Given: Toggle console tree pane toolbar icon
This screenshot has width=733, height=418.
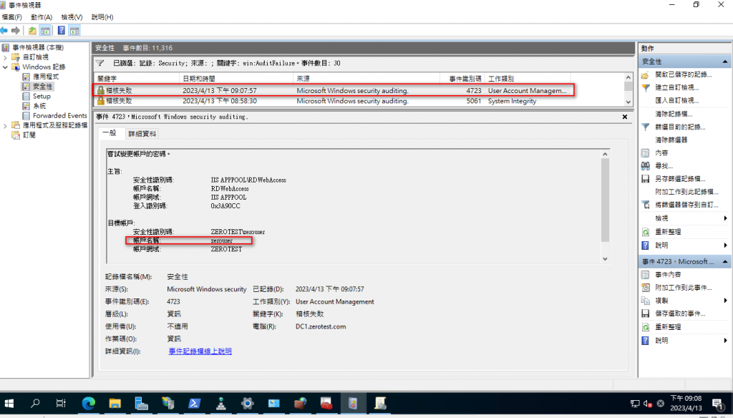Looking at the screenshot, I should (45, 30).
